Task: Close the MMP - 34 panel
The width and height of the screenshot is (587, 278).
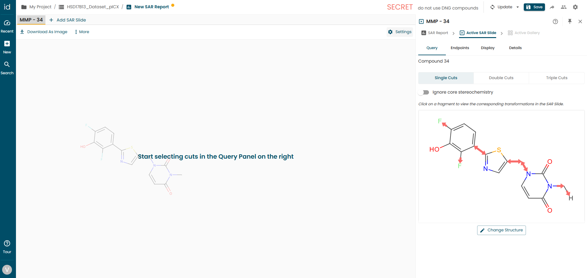Action: pos(580,21)
